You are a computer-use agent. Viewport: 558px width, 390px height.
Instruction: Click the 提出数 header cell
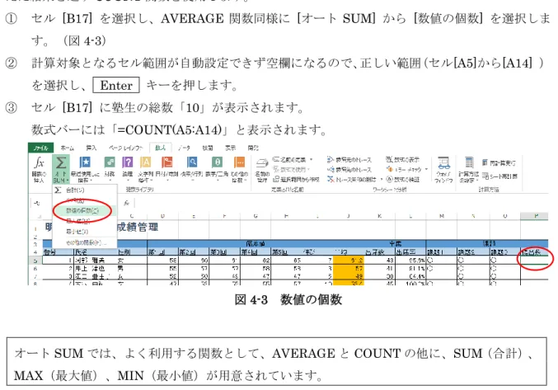(535, 252)
